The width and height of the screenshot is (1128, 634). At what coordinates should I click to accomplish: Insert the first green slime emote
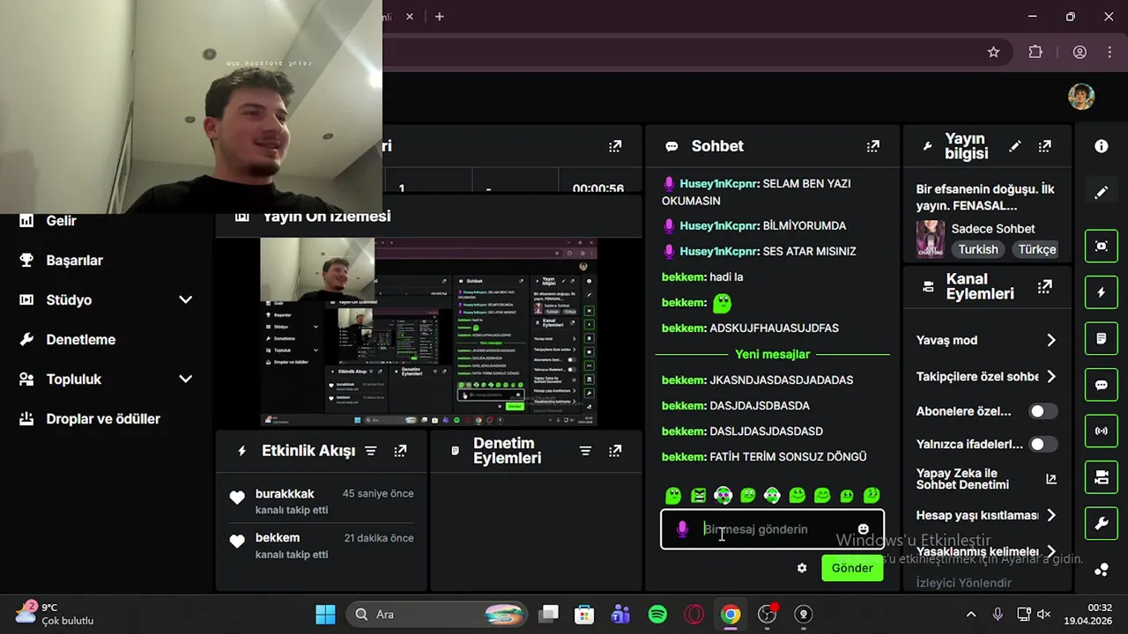point(673,496)
